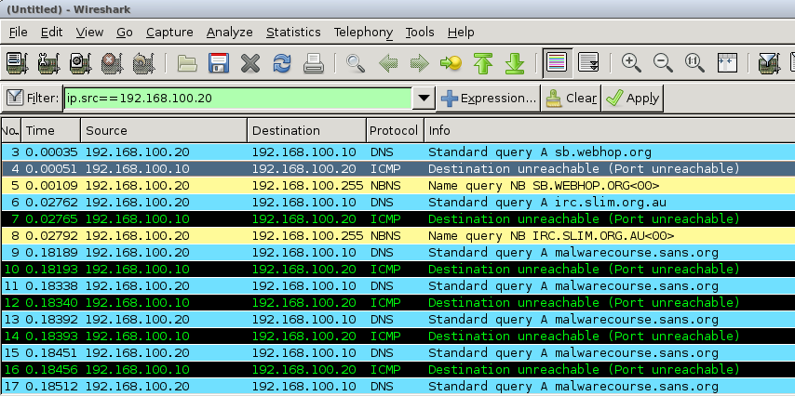Save capture file floppy icon
The height and width of the screenshot is (396, 795).
(x=219, y=63)
